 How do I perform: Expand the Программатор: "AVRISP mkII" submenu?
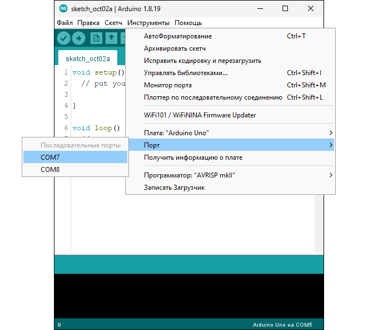point(230,175)
